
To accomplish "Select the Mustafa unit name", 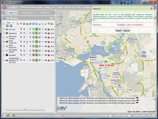I will pos(12,55).
